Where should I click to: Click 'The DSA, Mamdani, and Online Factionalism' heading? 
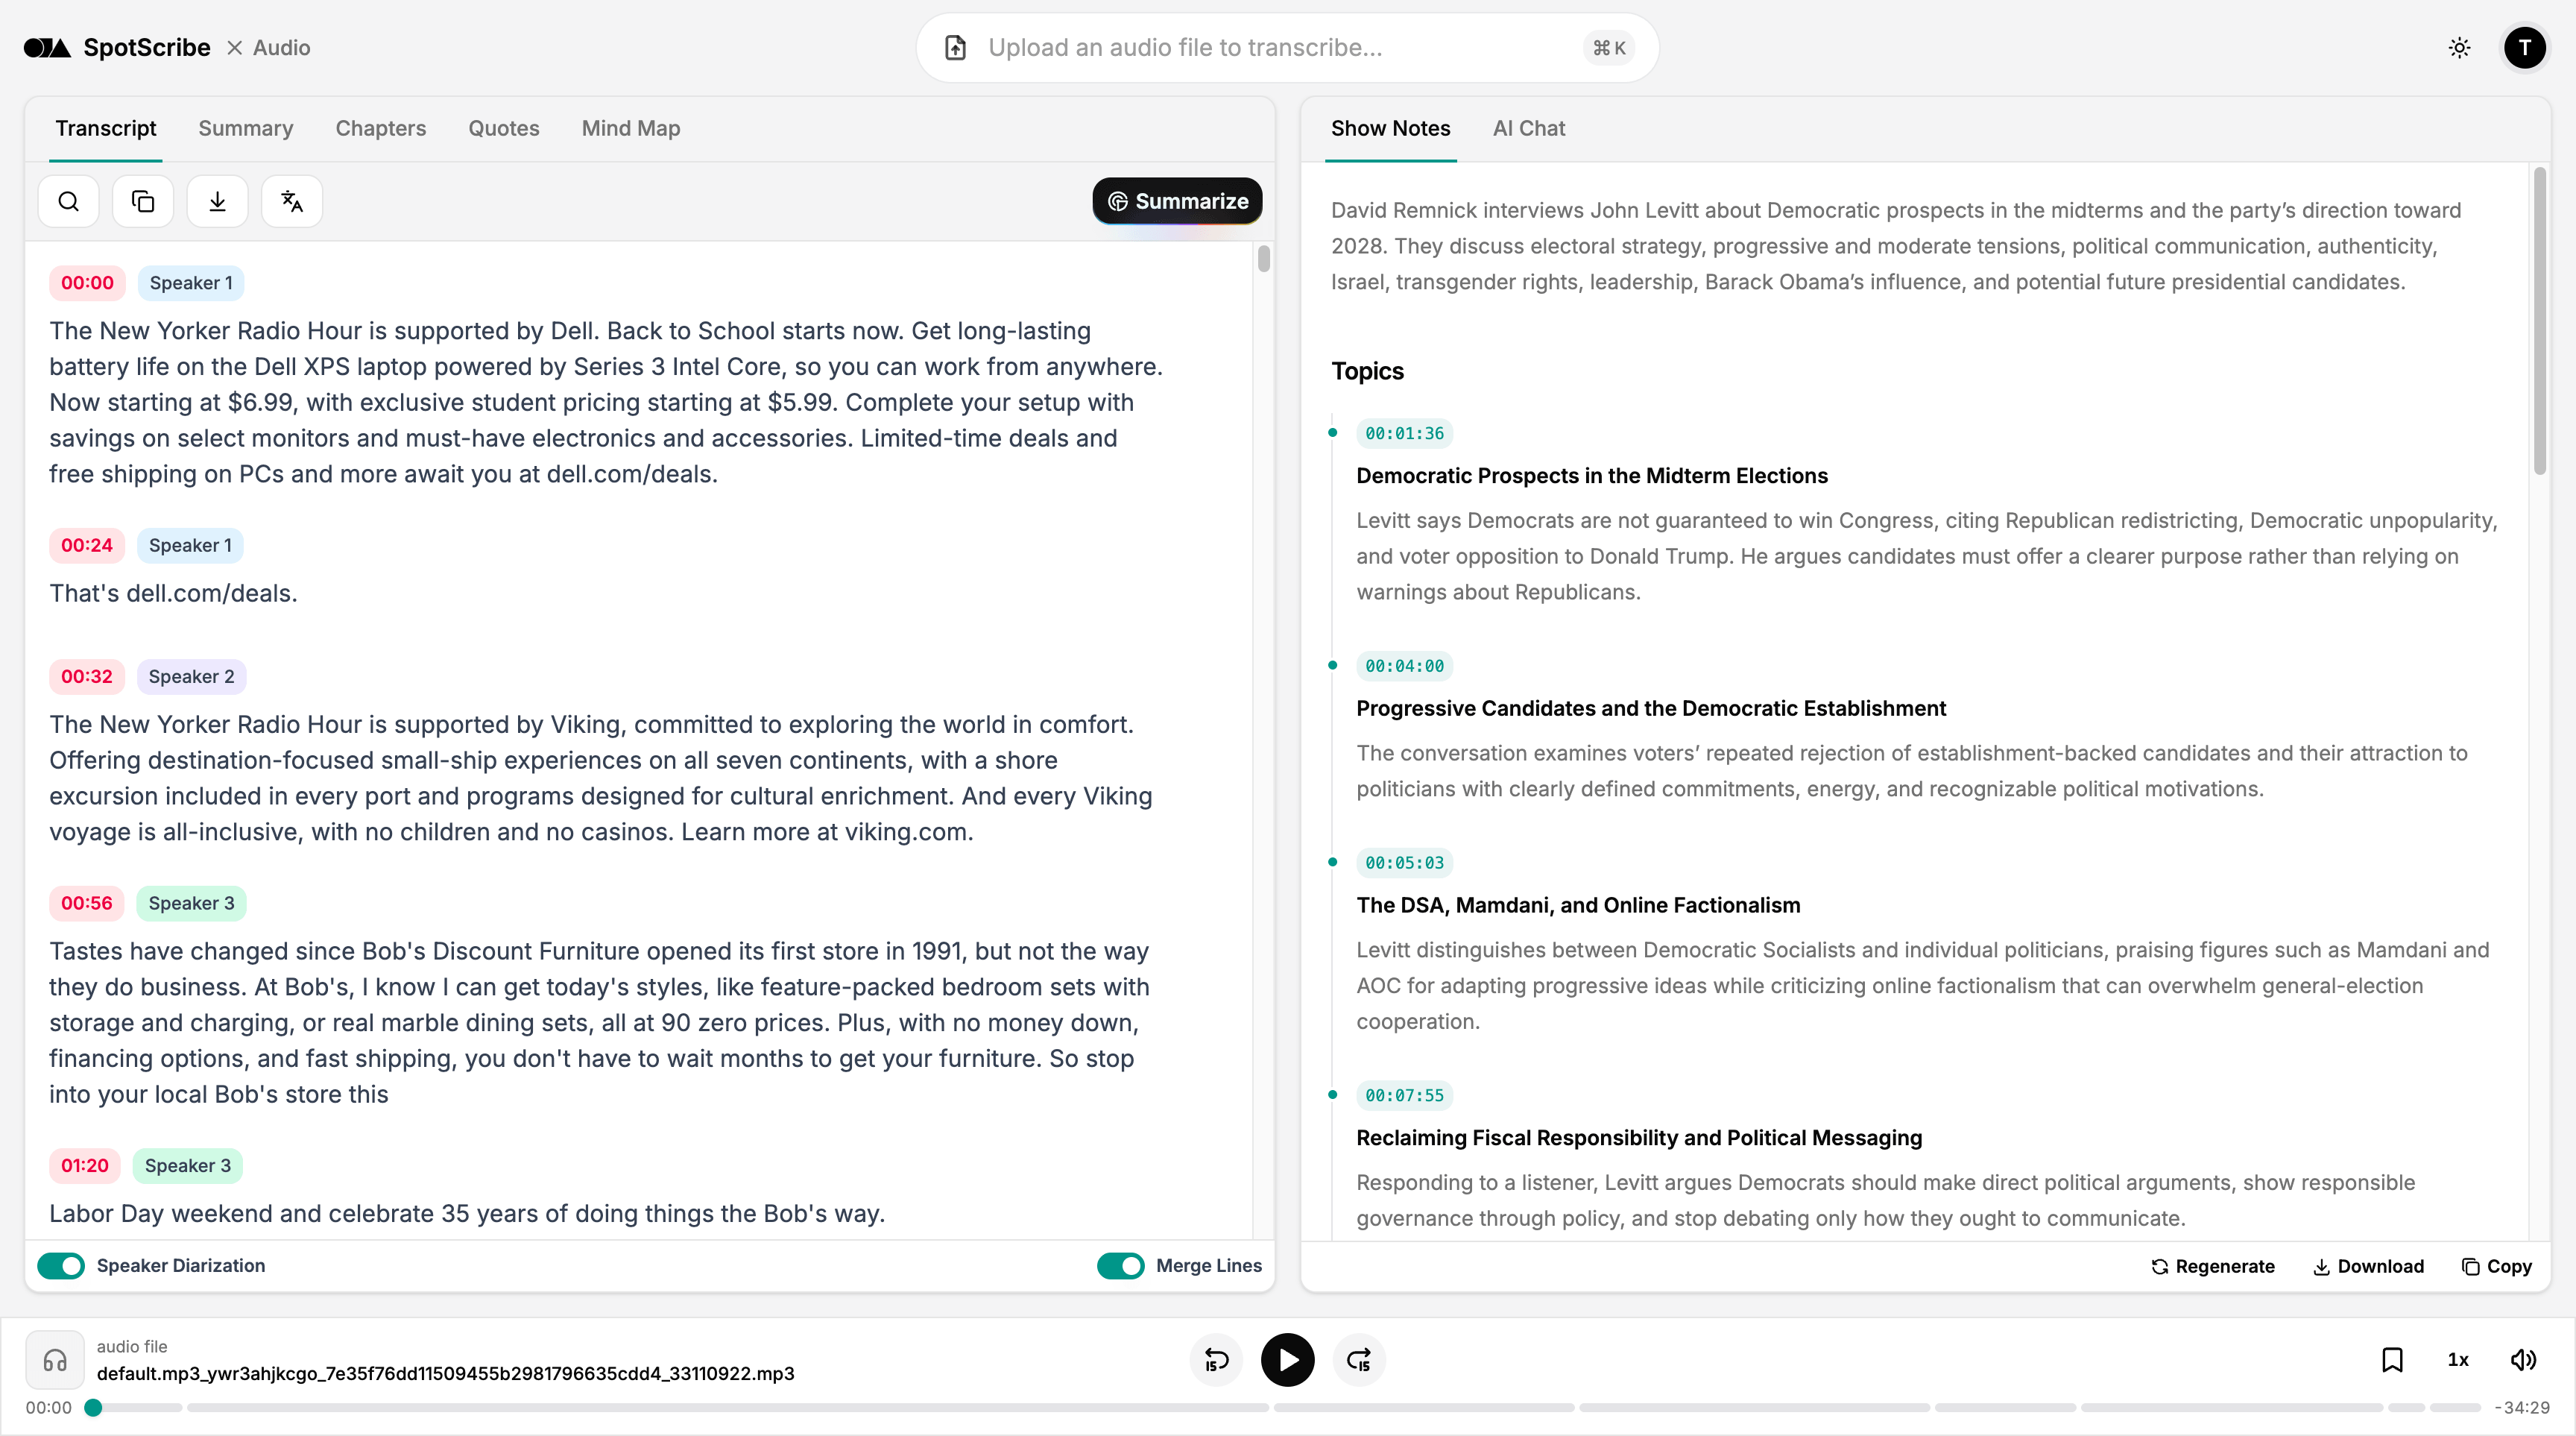click(x=1577, y=906)
